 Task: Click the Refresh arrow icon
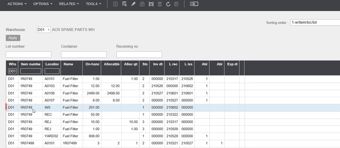(168, 4)
